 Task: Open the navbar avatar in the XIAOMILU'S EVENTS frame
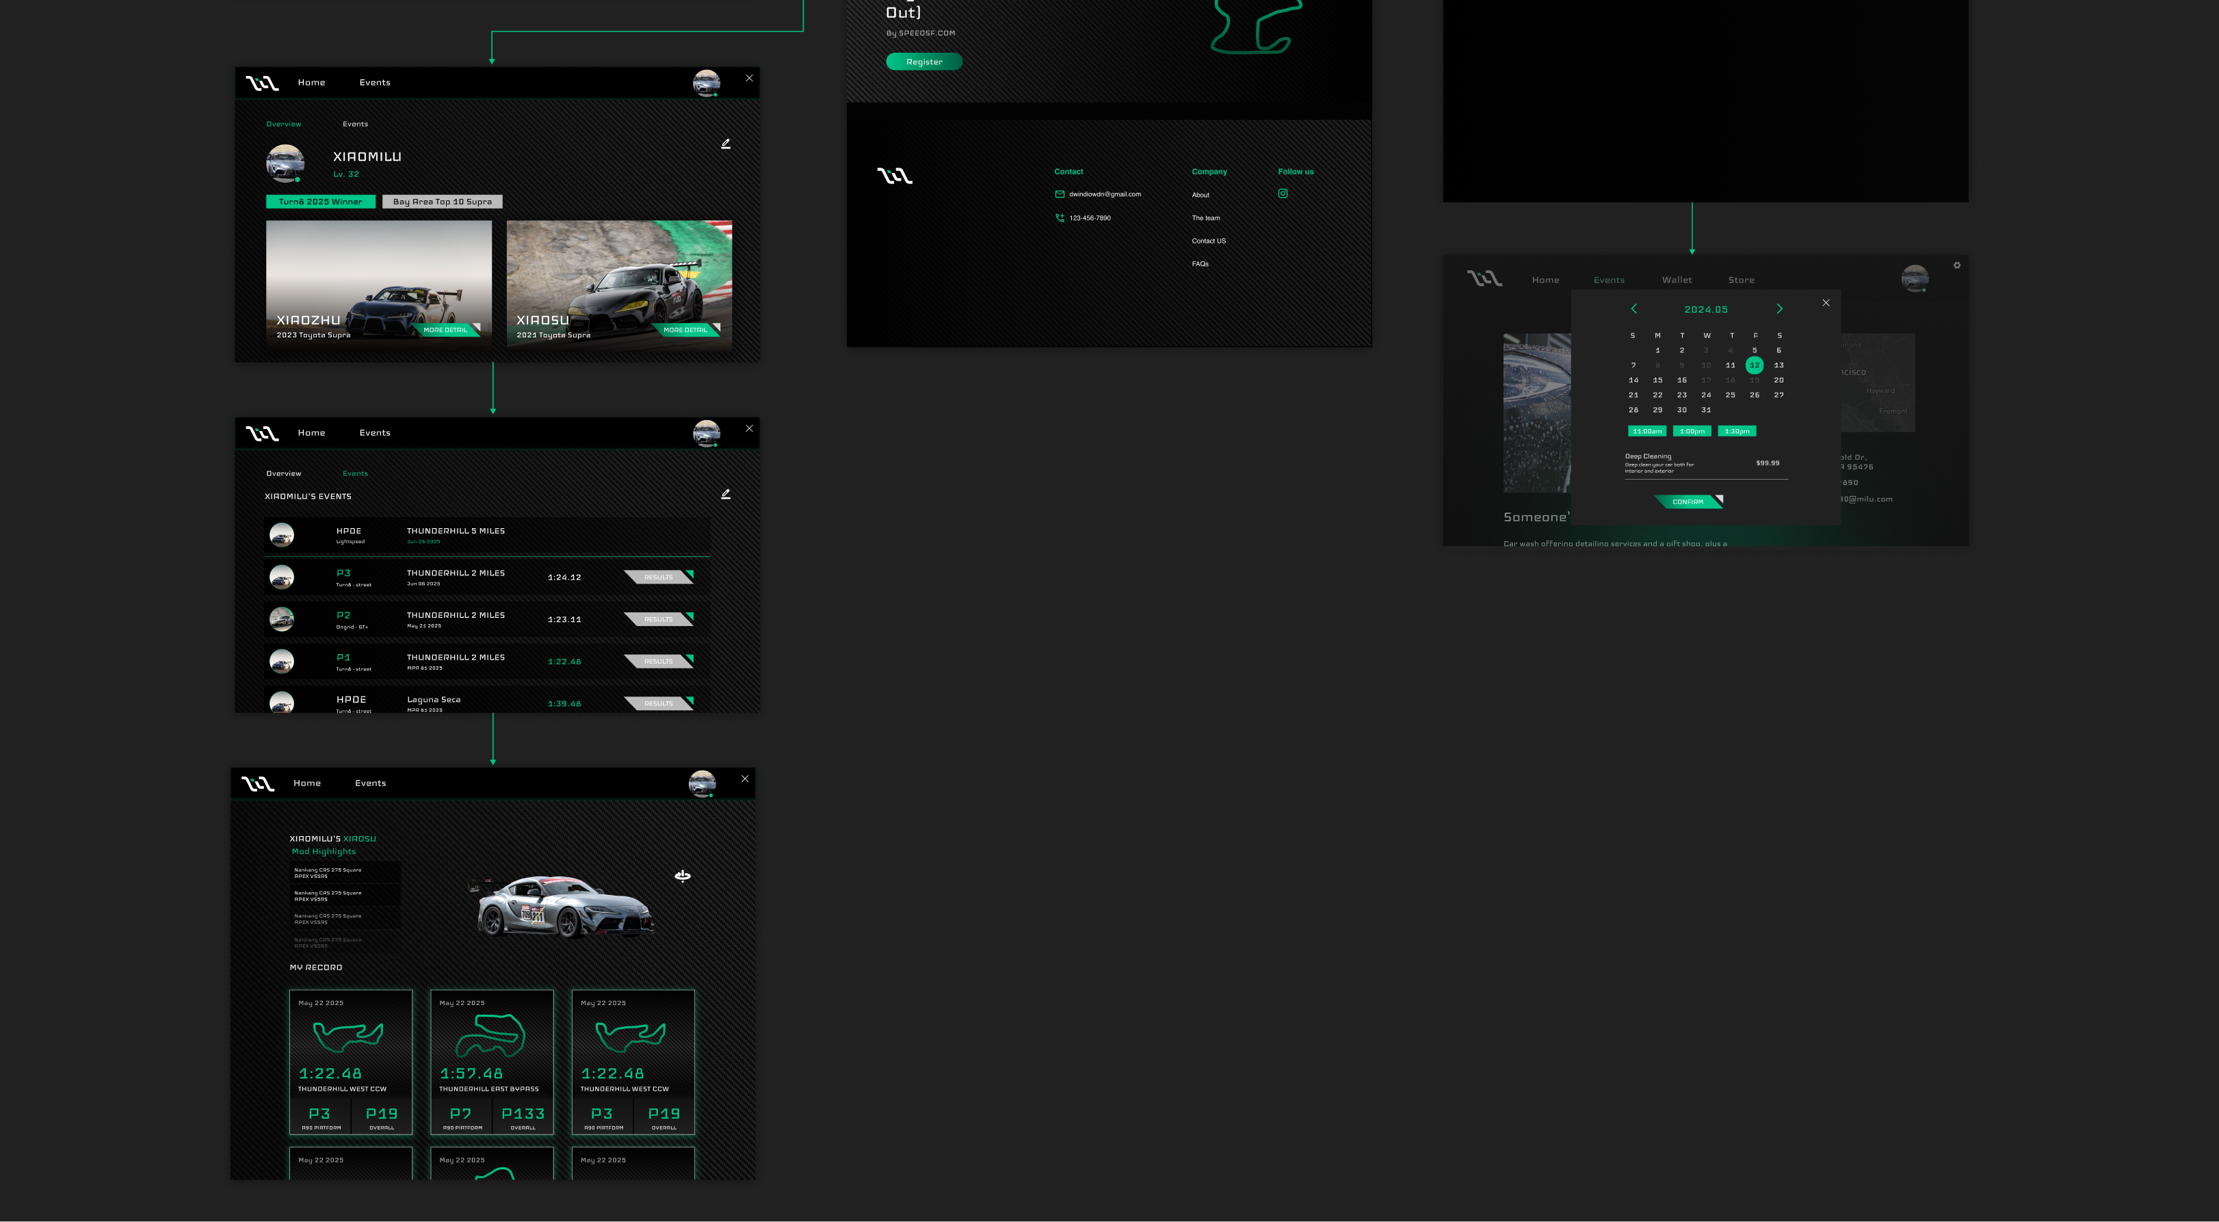pos(707,432)
